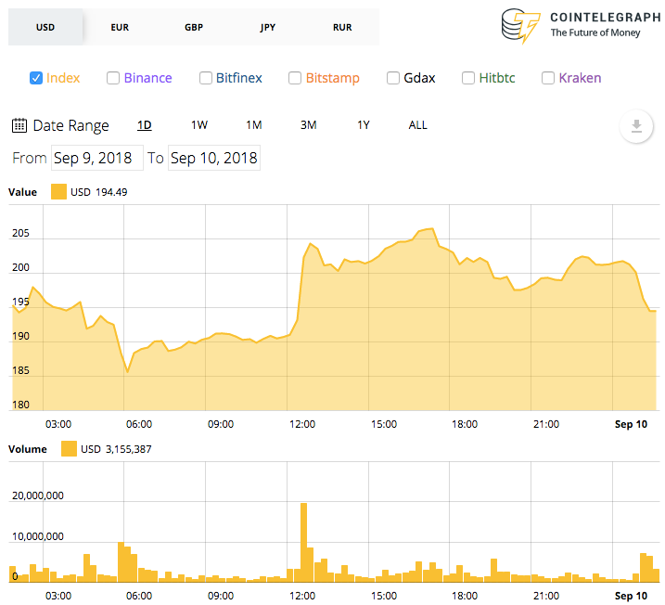Switch to the JPY currency tab
Screen dimensions: 665x605
pos(268,27)
